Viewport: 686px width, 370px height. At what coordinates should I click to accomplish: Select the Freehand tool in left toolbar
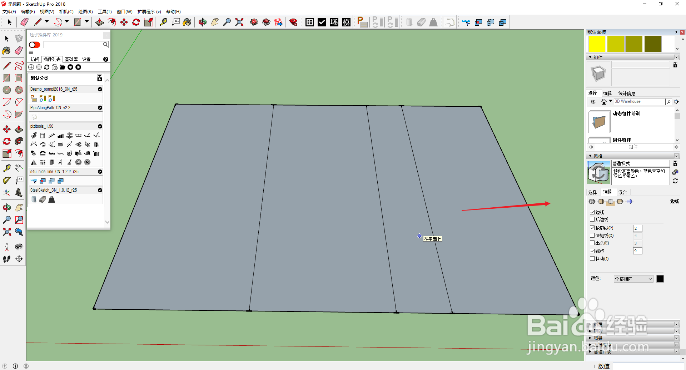(19, 66)
